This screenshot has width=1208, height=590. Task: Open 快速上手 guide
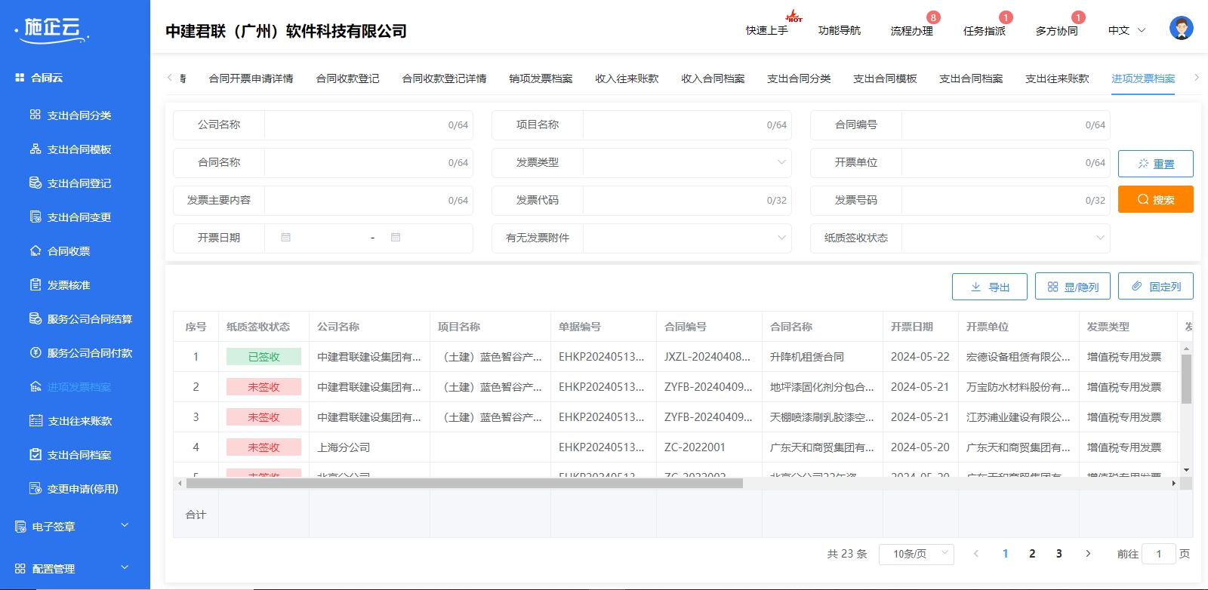tap(767, 31)
